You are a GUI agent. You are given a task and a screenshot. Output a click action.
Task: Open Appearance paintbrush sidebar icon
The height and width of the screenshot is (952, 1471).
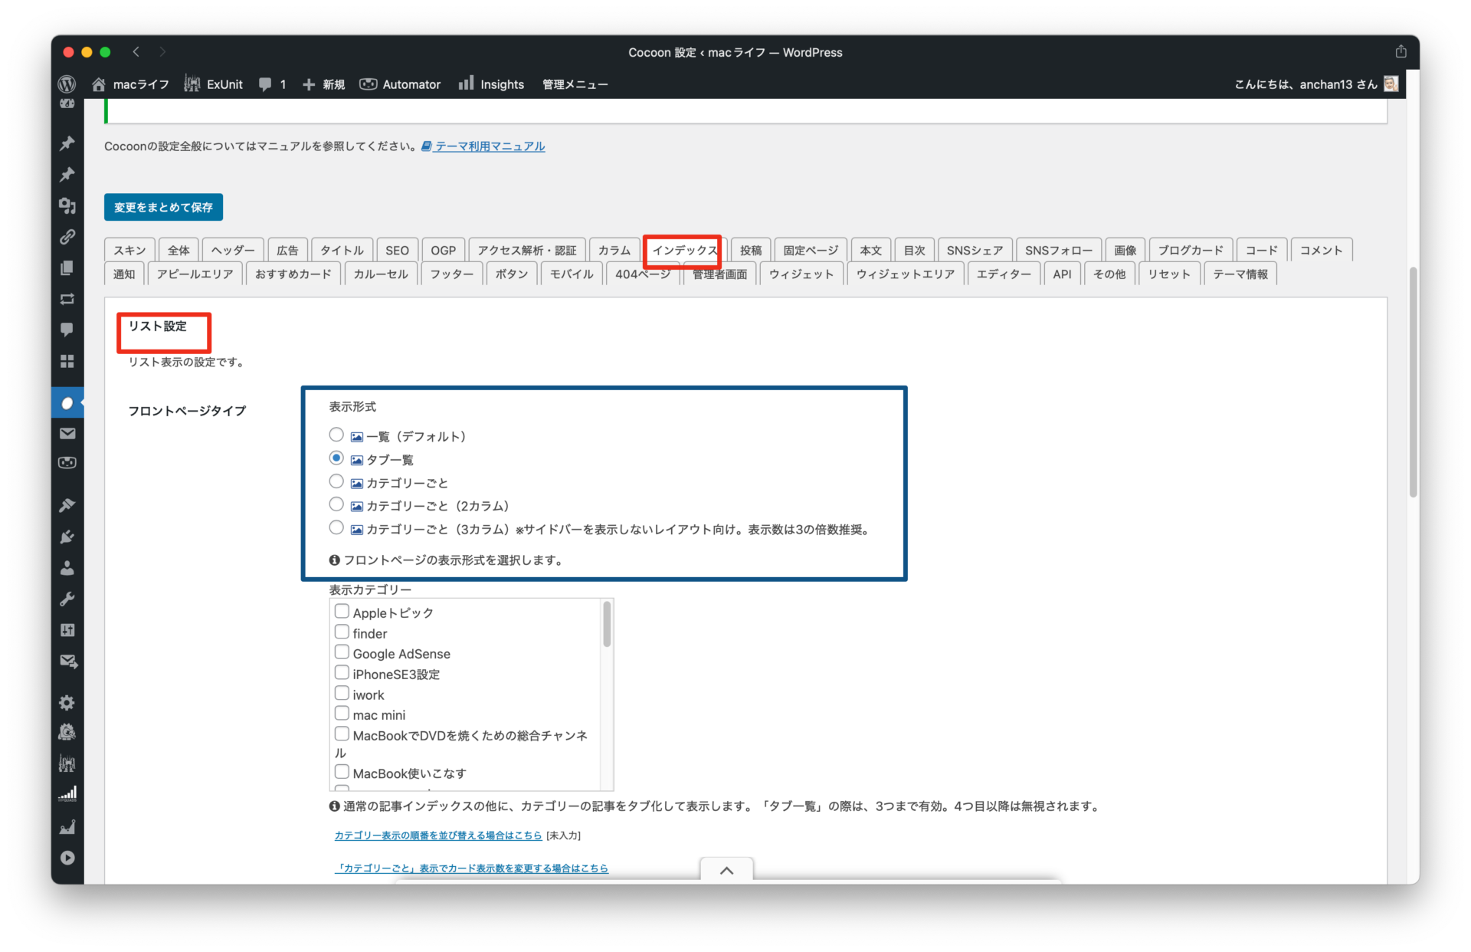[x=67, y=505]
